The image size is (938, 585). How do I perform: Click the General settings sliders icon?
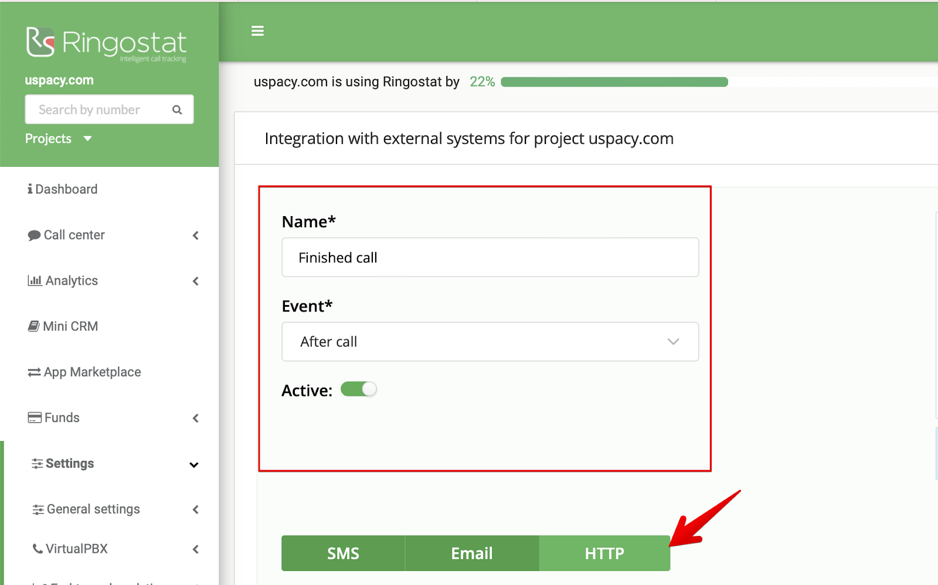coord(38,509)
